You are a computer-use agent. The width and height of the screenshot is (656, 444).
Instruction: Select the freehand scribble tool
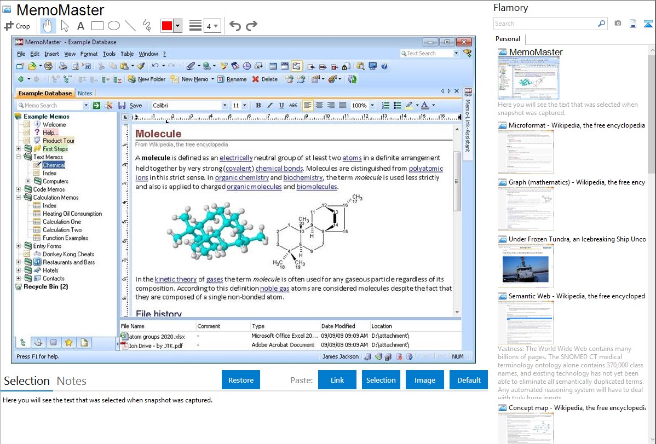point(147,26)
